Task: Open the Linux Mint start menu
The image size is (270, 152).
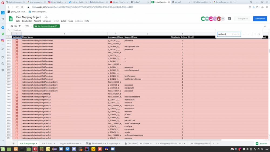Action: point(3,149)
